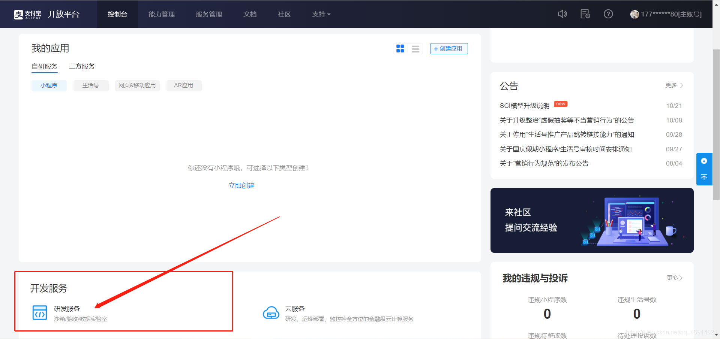Click the 研发服务 code window icon

40,313
